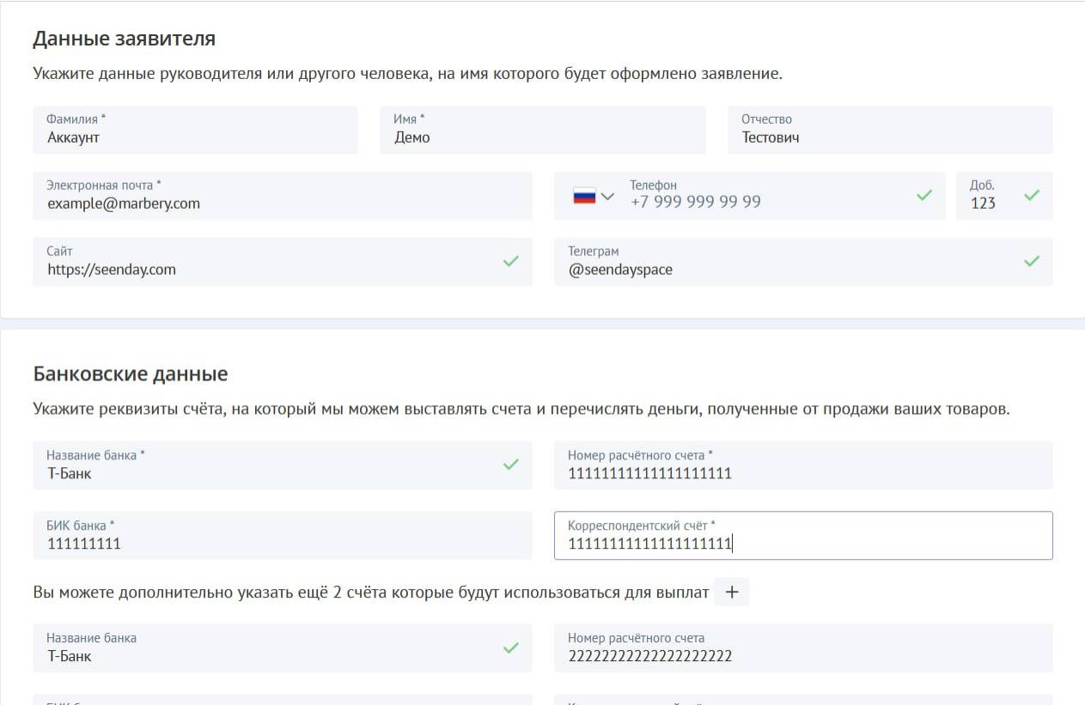Click the plus icon to add account

(732, 592)
